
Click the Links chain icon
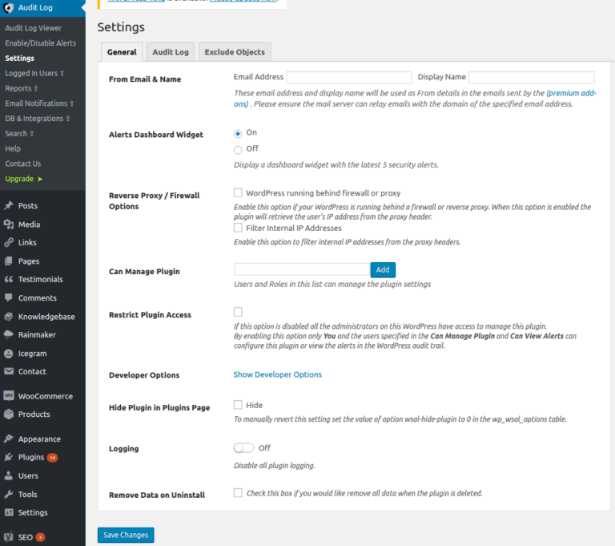click(x=9, y=242)
